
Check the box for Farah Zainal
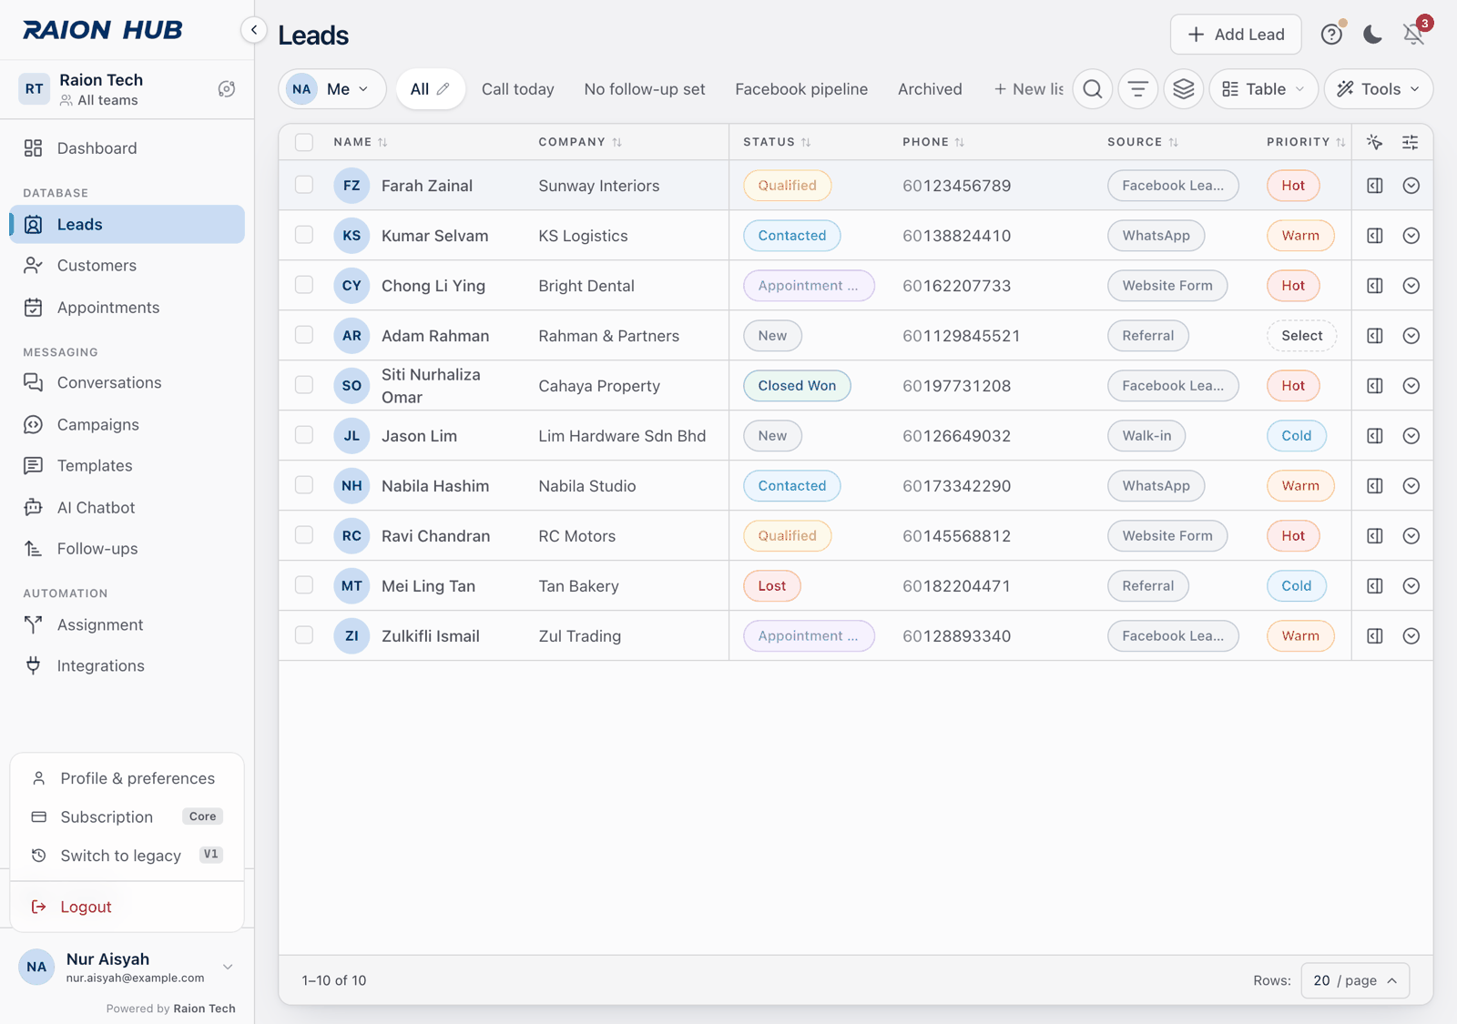304,185
